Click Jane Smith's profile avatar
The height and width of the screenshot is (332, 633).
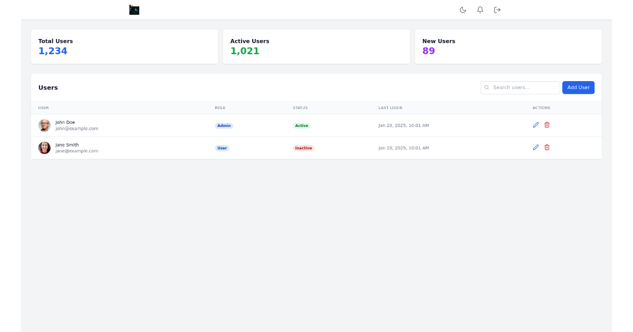(x=44, y=148)
